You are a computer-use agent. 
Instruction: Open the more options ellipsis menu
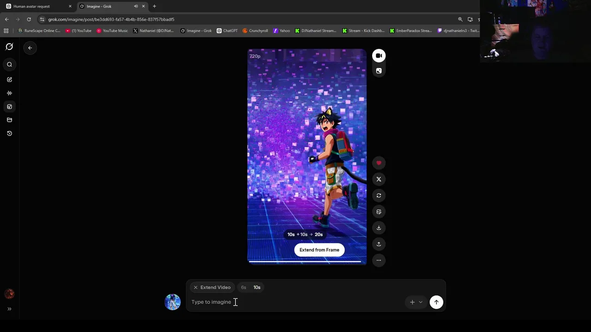[379, 260]
